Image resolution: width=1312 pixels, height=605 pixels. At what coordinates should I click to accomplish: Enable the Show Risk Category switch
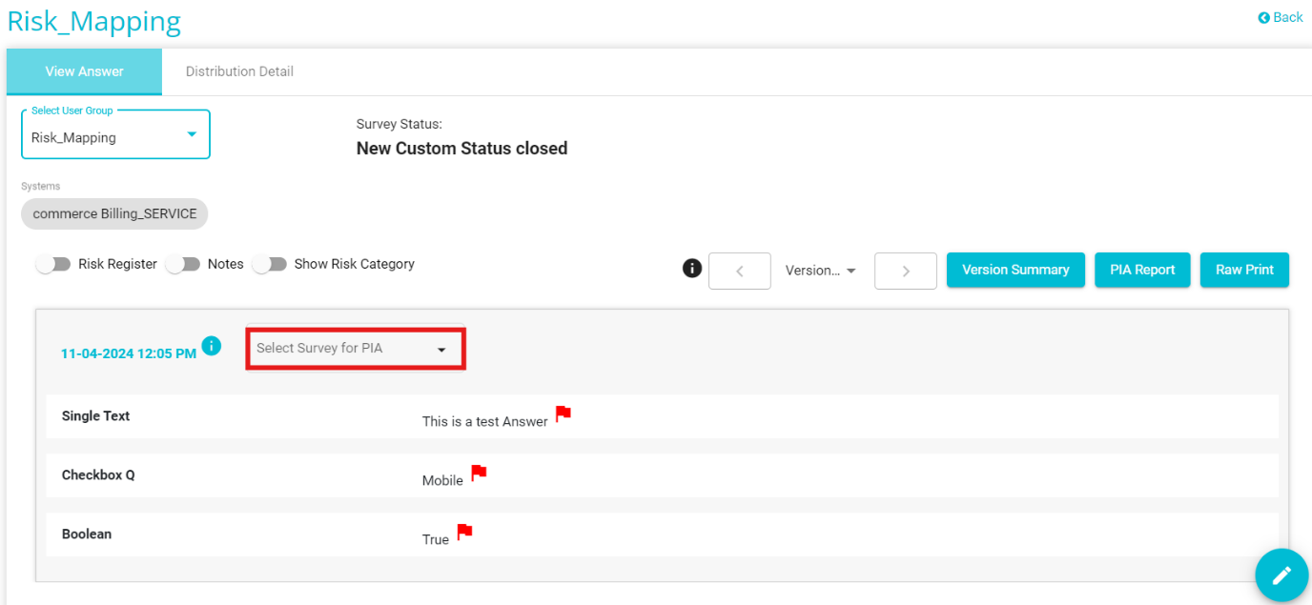pos(270,264)
